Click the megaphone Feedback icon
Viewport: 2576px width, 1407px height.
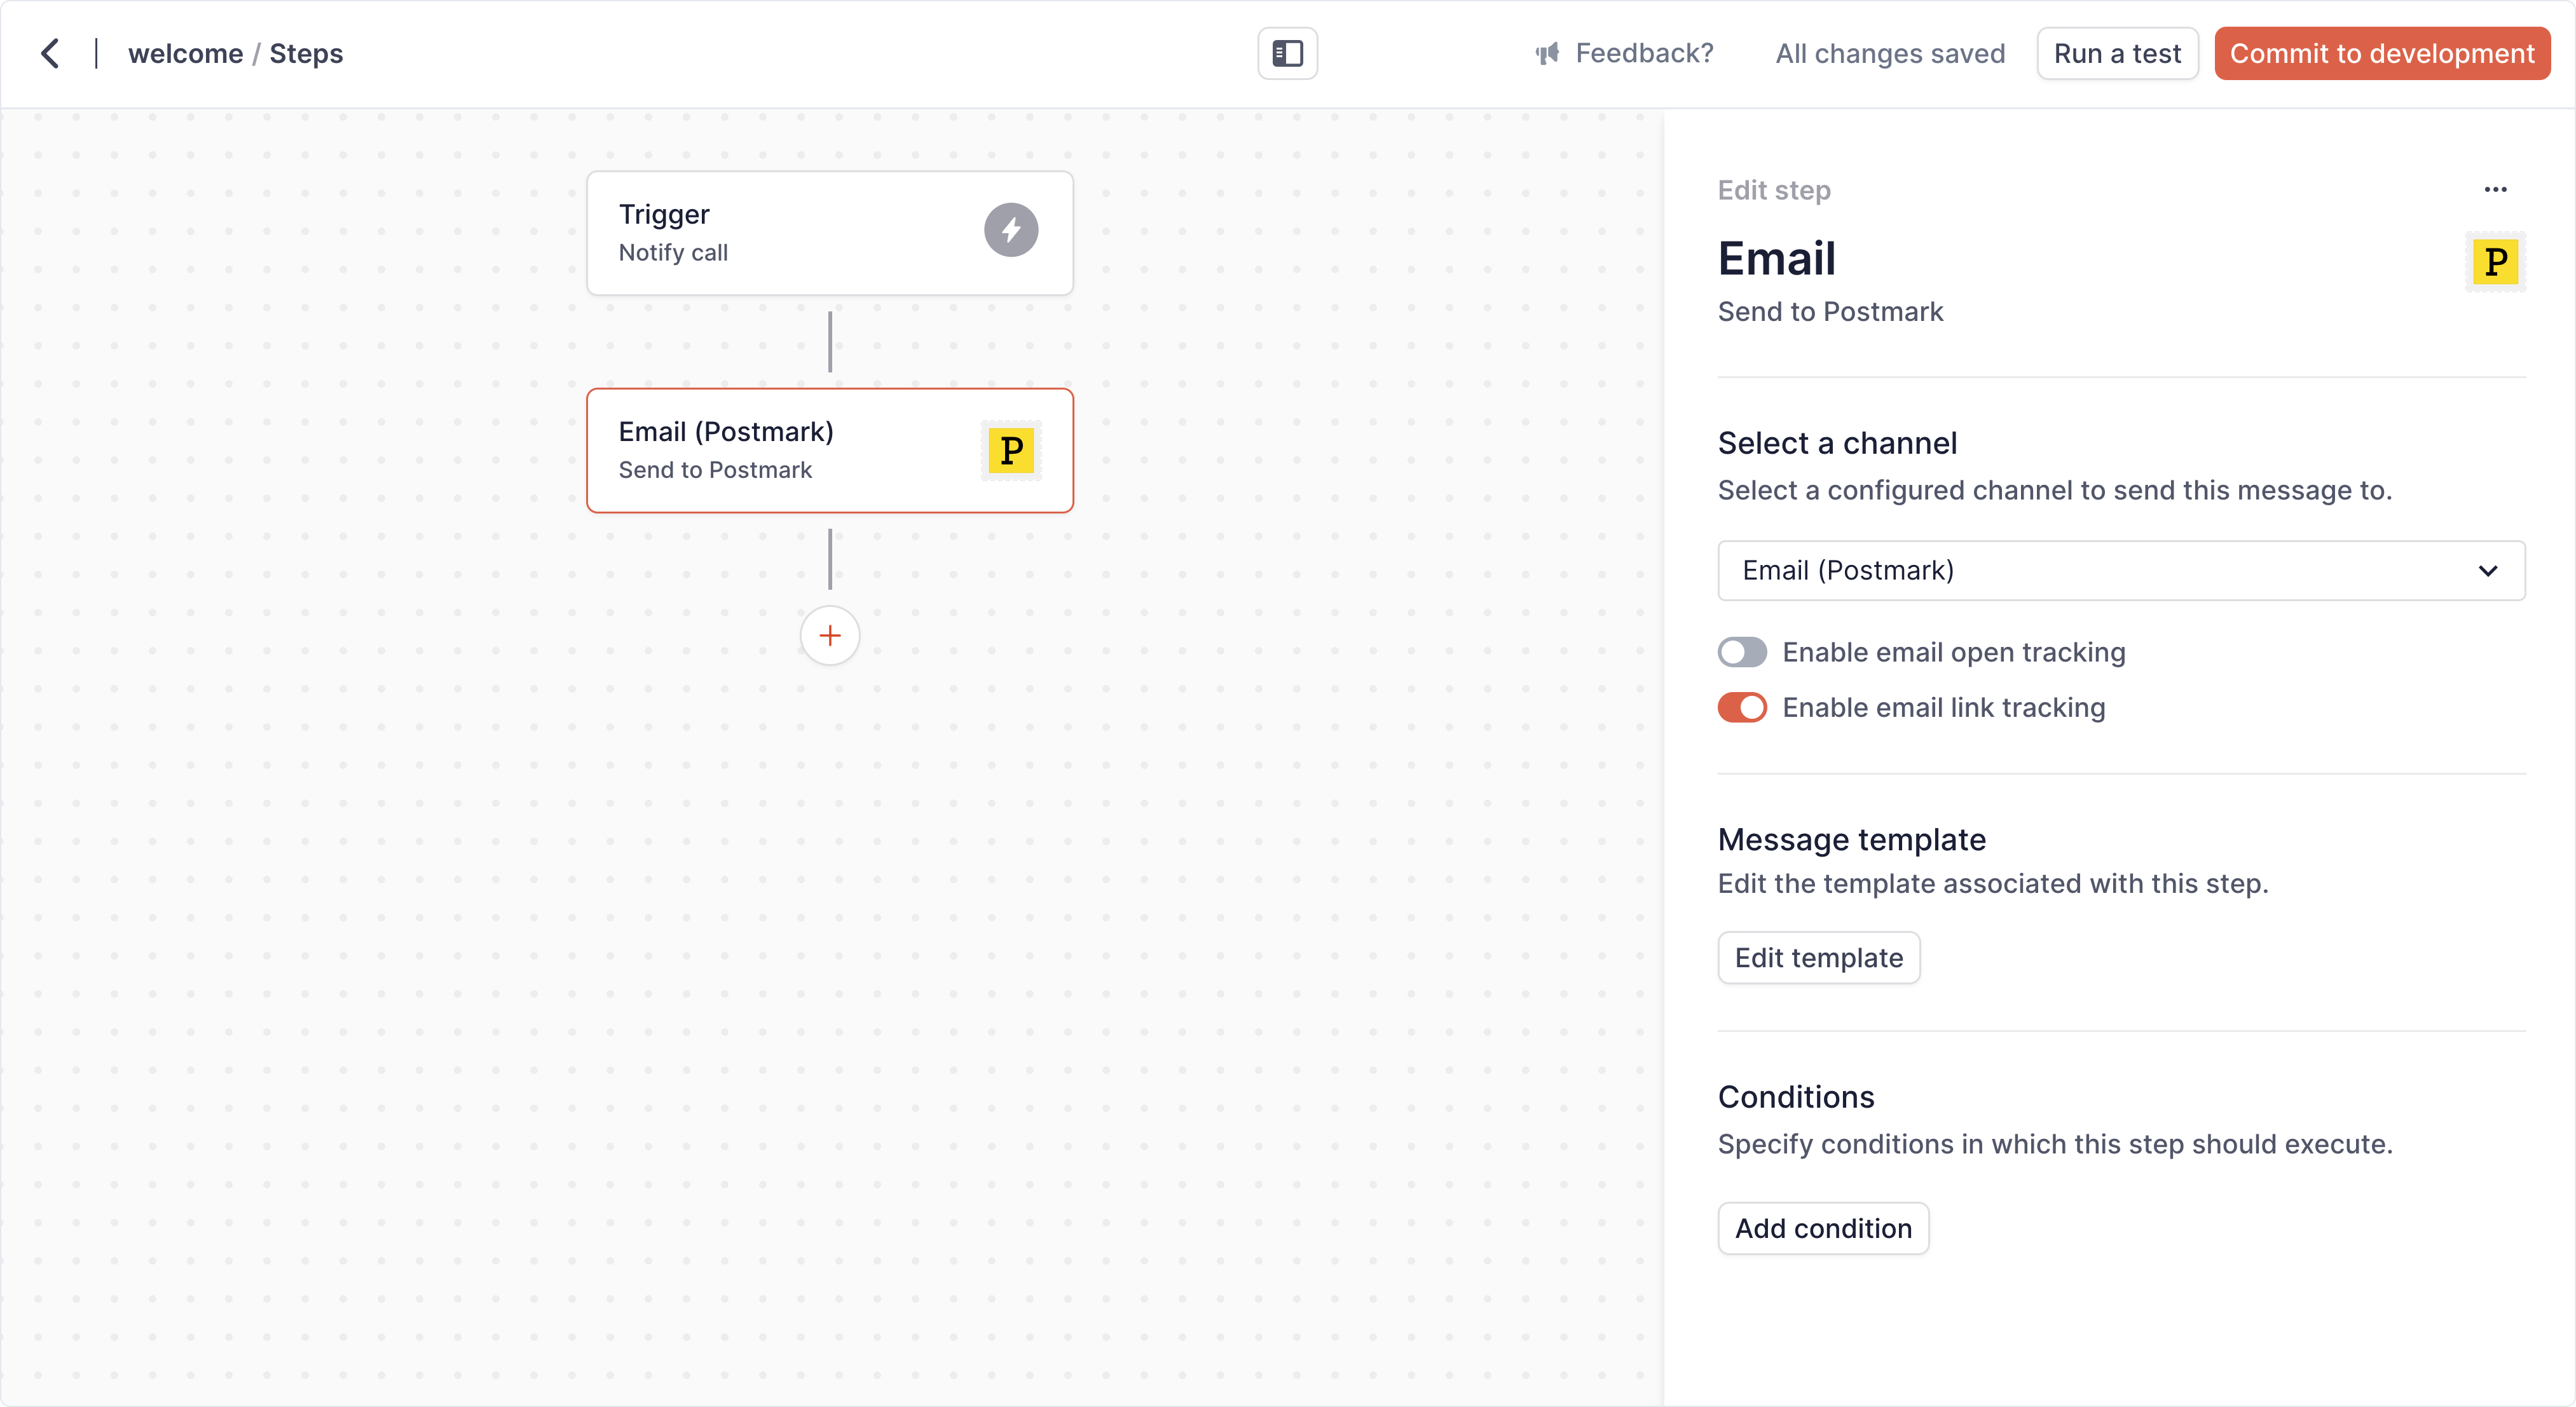pyautogui.click(x=1547, y=52)
